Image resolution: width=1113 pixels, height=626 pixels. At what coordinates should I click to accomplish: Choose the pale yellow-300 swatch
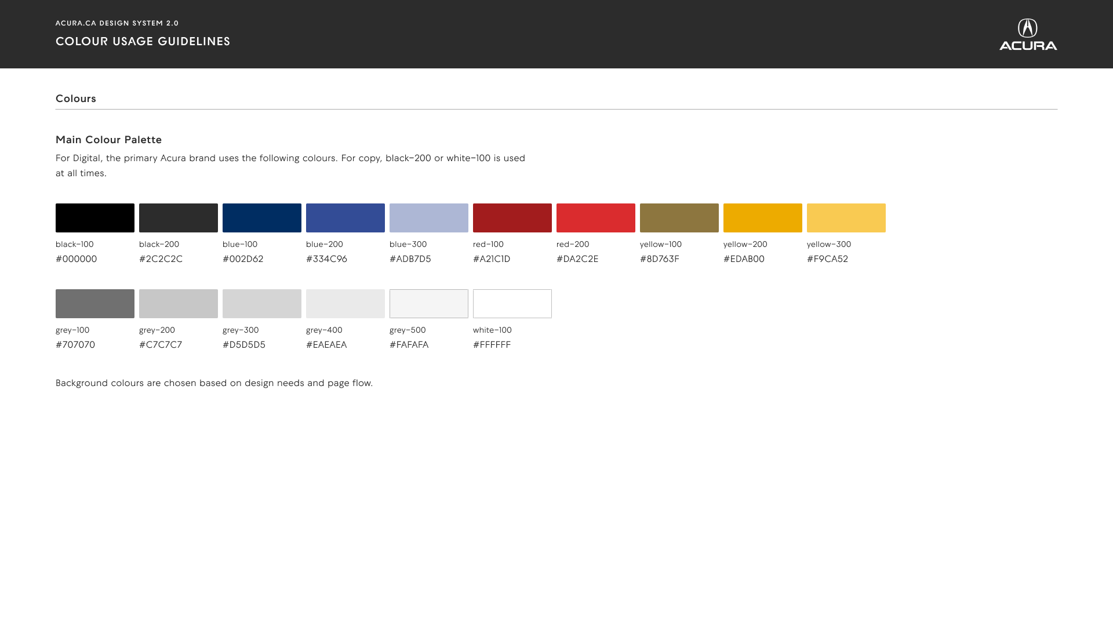coord(846,218)
